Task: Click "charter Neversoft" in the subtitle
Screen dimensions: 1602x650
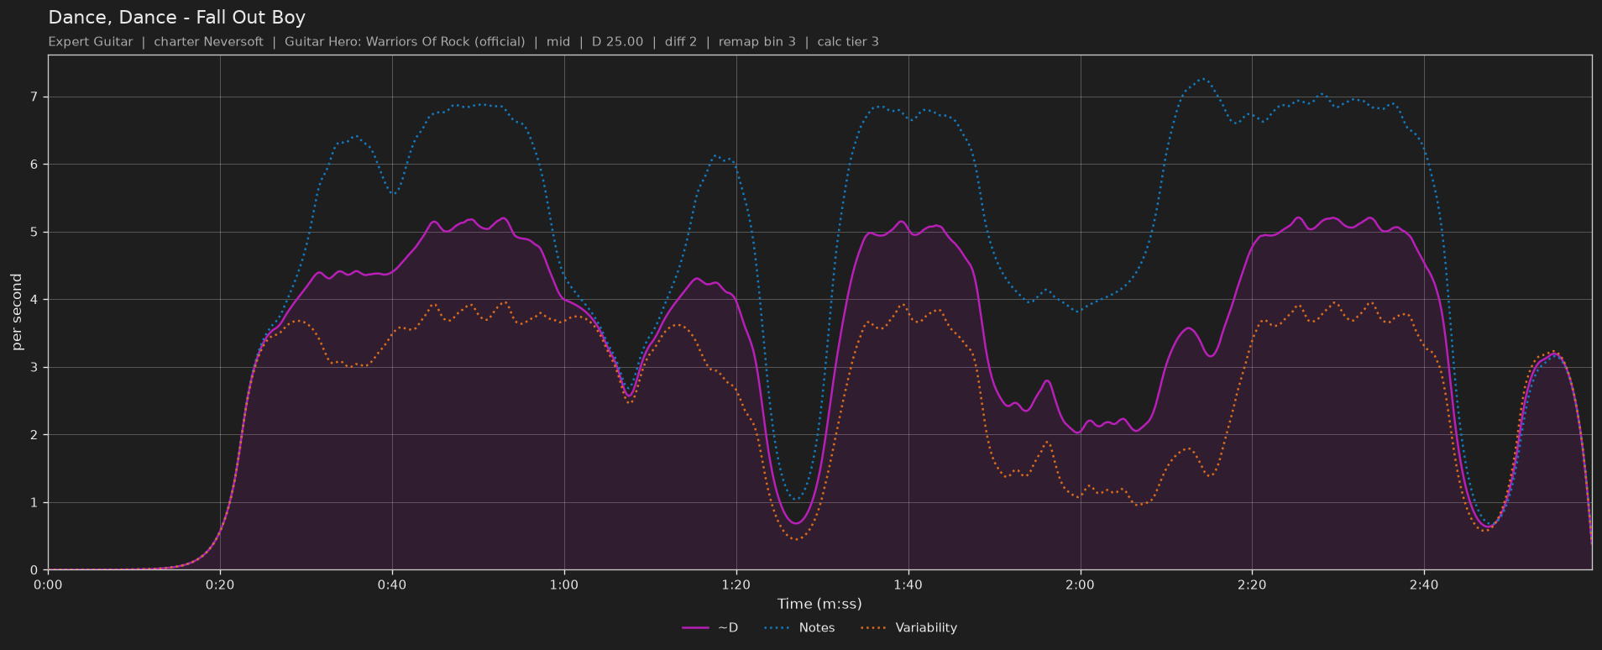Action: coord(208,42)
